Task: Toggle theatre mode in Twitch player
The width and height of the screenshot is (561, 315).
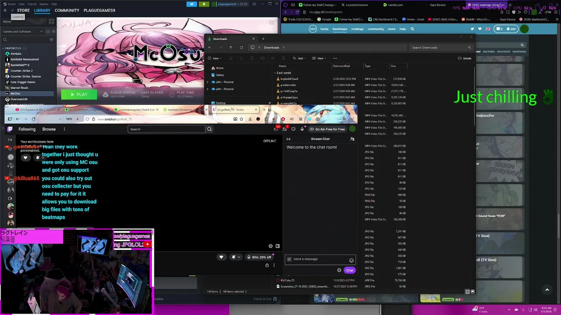Action: pos(277,246)
